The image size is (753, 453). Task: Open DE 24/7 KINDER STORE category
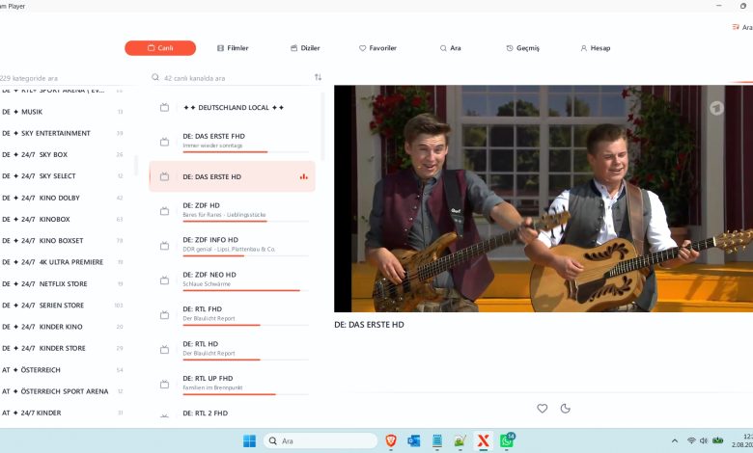coord(63,348)
